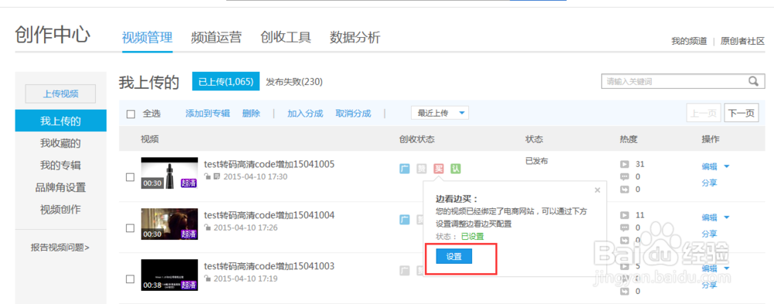
Task: Click the blue 设置 button in popup
Action: [x=454, y=257]
